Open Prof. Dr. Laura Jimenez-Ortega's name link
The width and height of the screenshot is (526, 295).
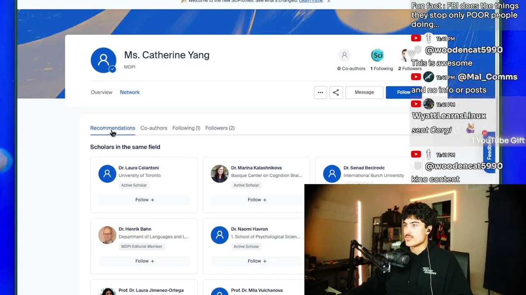(151, 290)
